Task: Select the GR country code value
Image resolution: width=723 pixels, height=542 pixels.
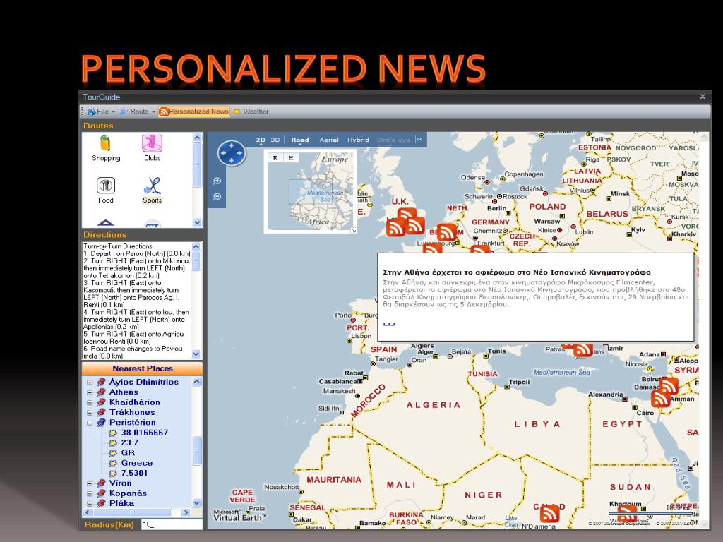Action: [x=128, y=453]
